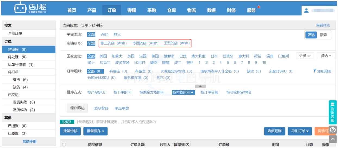Click the 保存筛选 button

click(x=77, y=108)
